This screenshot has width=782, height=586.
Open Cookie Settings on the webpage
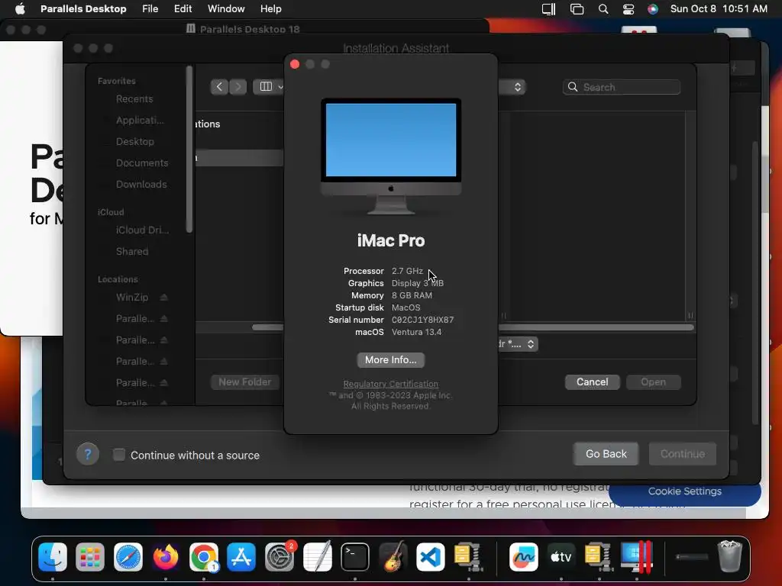tap(684, 491)
